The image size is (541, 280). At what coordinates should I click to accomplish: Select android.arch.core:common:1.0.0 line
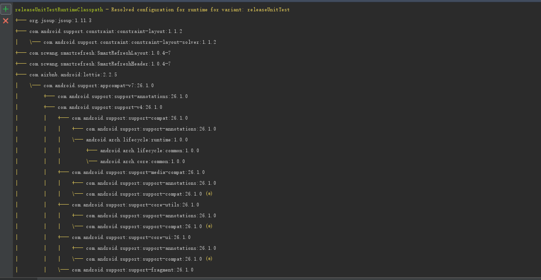click(x=143, y=162)
